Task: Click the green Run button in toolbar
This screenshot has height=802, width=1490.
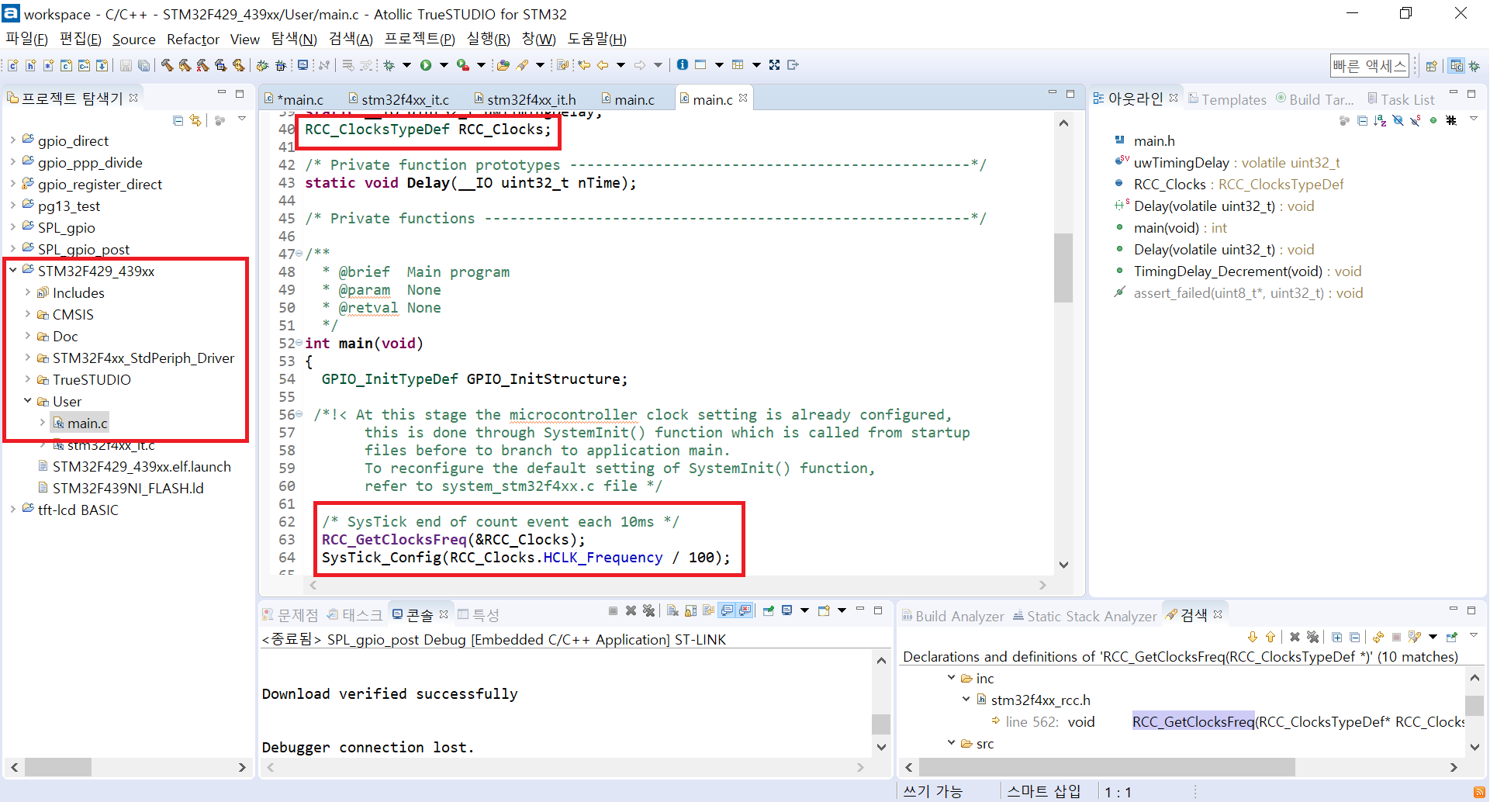Action: tap(426, 65)
